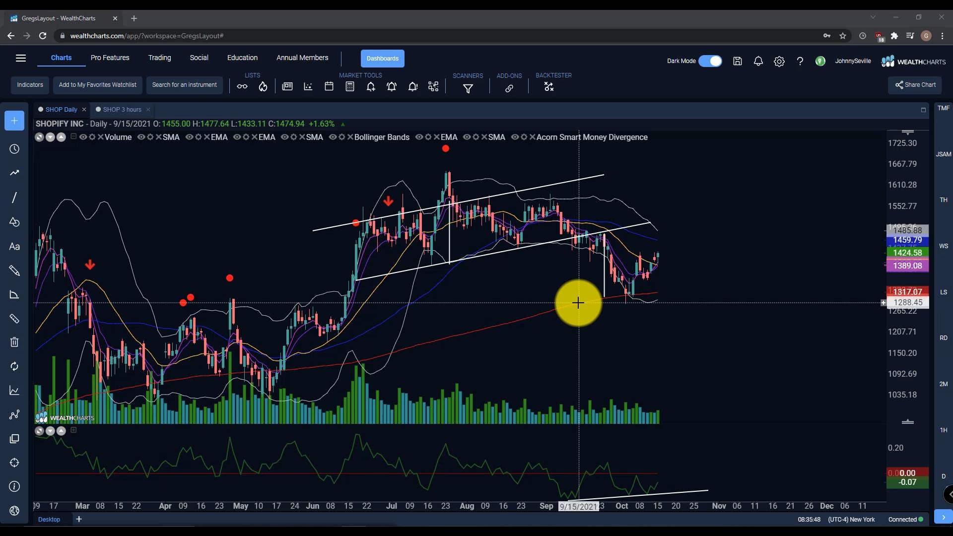953x536 pixels.
Task: Remove the Bollinger Bands indicator with its X
Action: tap(350, 137)
